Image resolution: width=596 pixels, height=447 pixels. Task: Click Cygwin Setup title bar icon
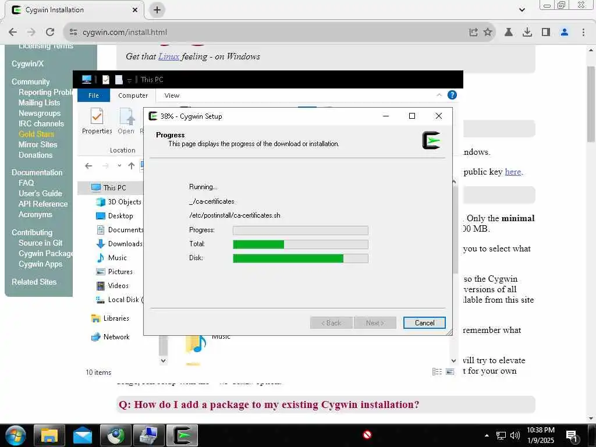click(153, 116)
